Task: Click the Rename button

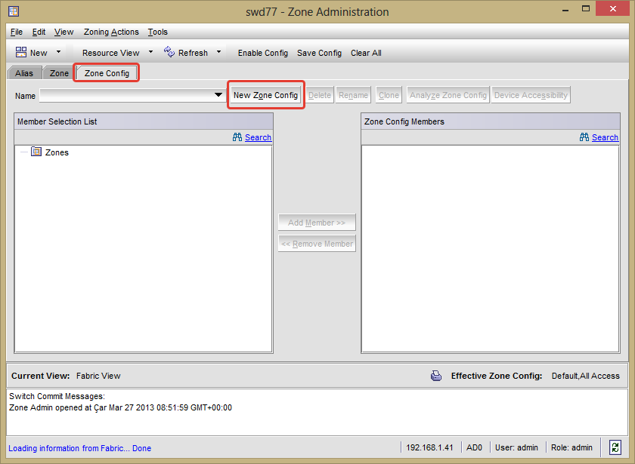Action: (353, 95)
